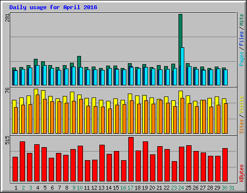Screen dimensions: 247x193
Task: Click day label 21 on x-axis
Action: [x=159, y=188]
